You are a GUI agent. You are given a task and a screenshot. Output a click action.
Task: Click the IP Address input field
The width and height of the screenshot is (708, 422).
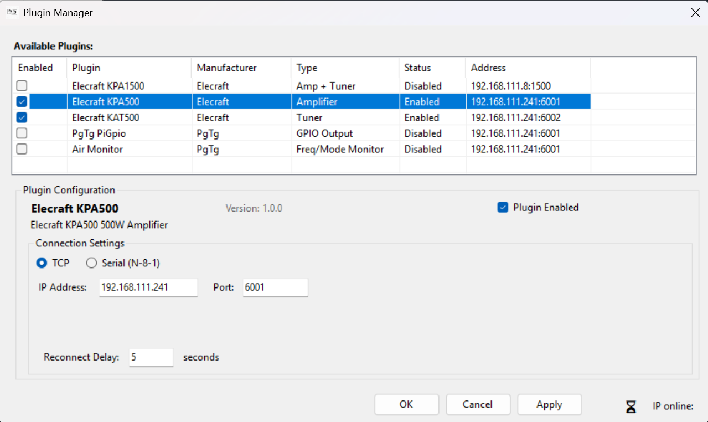point(148,287)
